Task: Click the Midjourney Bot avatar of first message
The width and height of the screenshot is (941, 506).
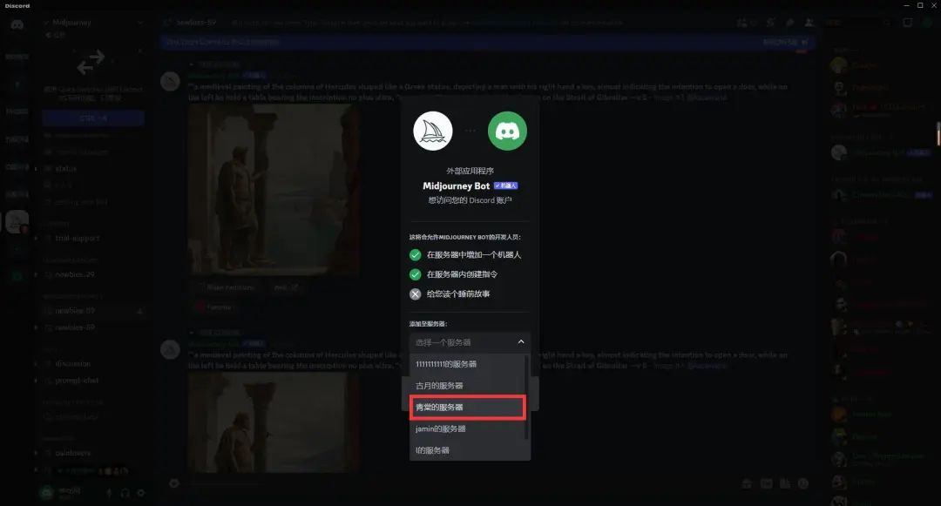Action: click(171, 81)
